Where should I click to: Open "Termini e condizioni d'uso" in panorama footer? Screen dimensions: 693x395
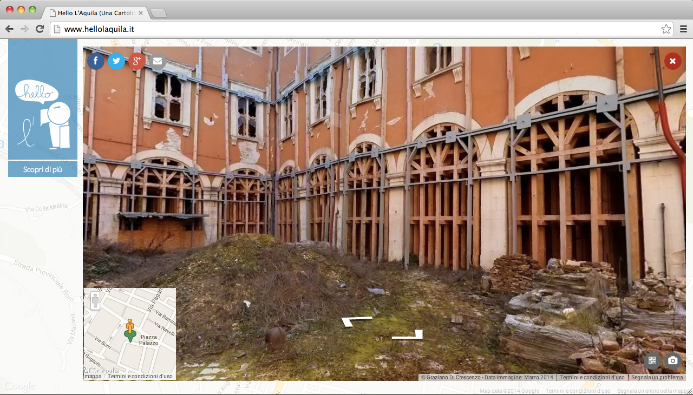(592, 377)
